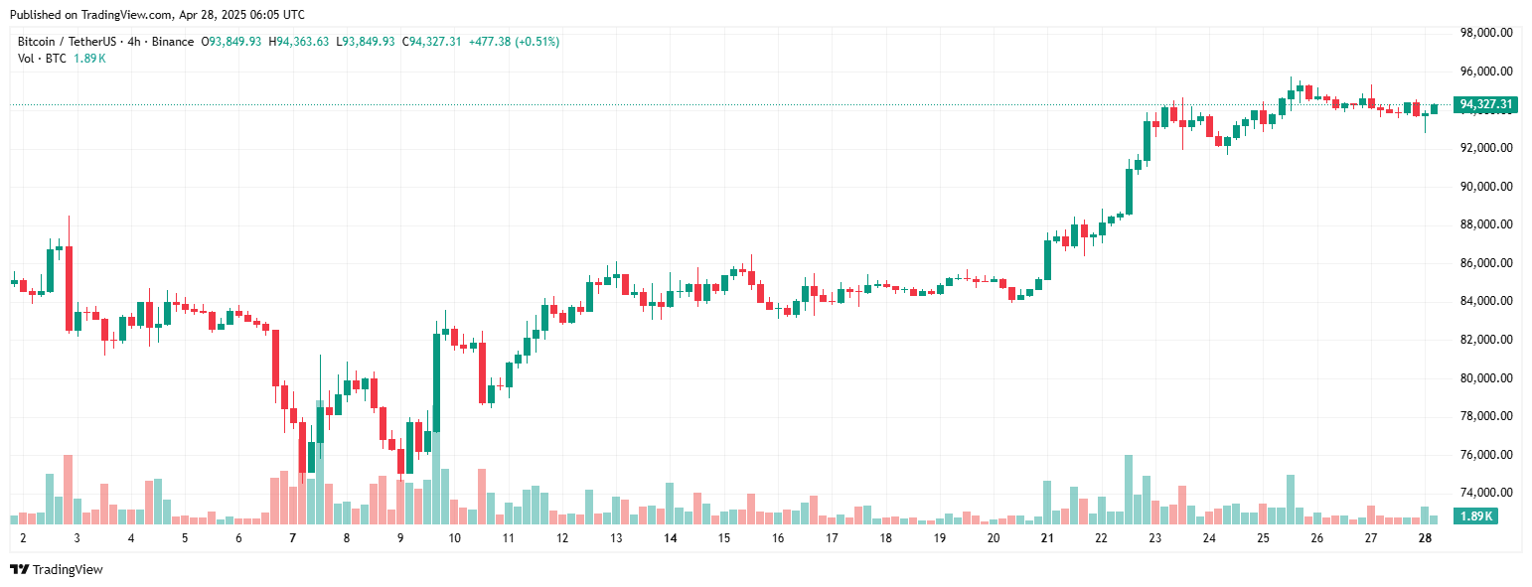The width and height of the screenshot is (1532, 587).
Task: Click the 4h interval label in header
Action: (131, 42)
